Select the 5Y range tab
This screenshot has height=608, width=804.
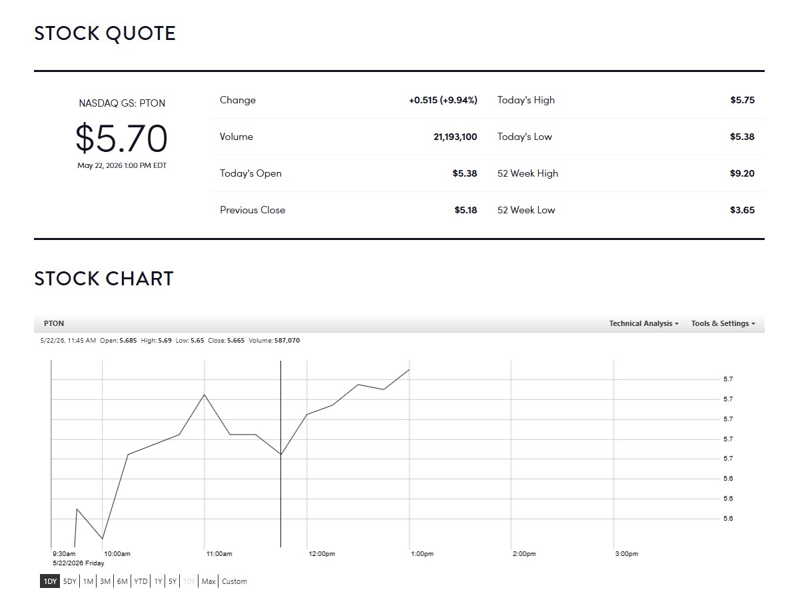[173, 581]
